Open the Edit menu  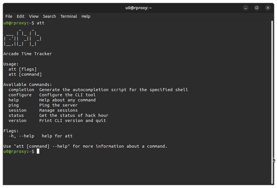(x=21, y=16)
